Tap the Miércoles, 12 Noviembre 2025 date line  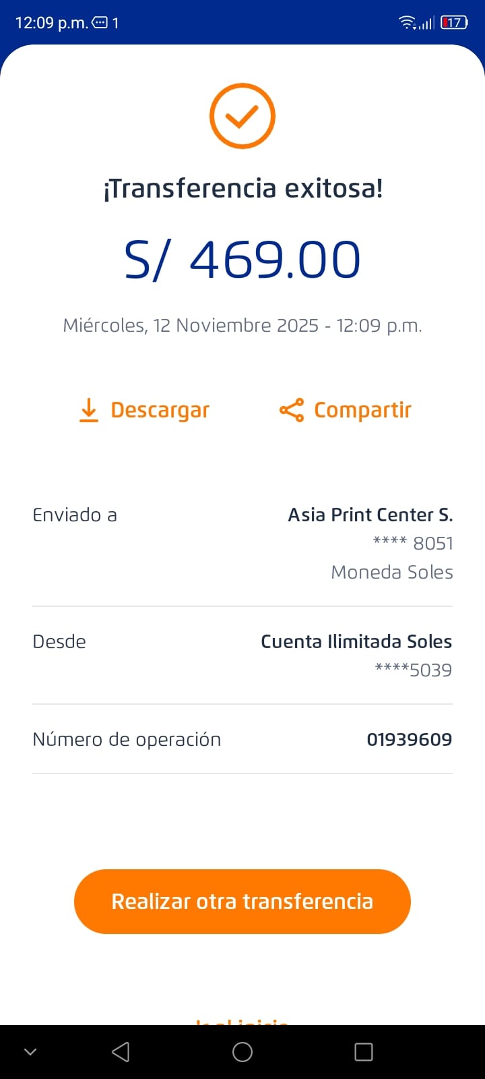243,326
